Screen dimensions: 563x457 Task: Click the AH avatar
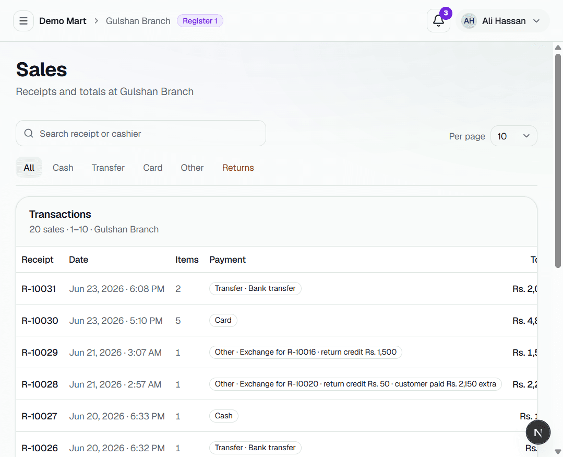[469, 21]
